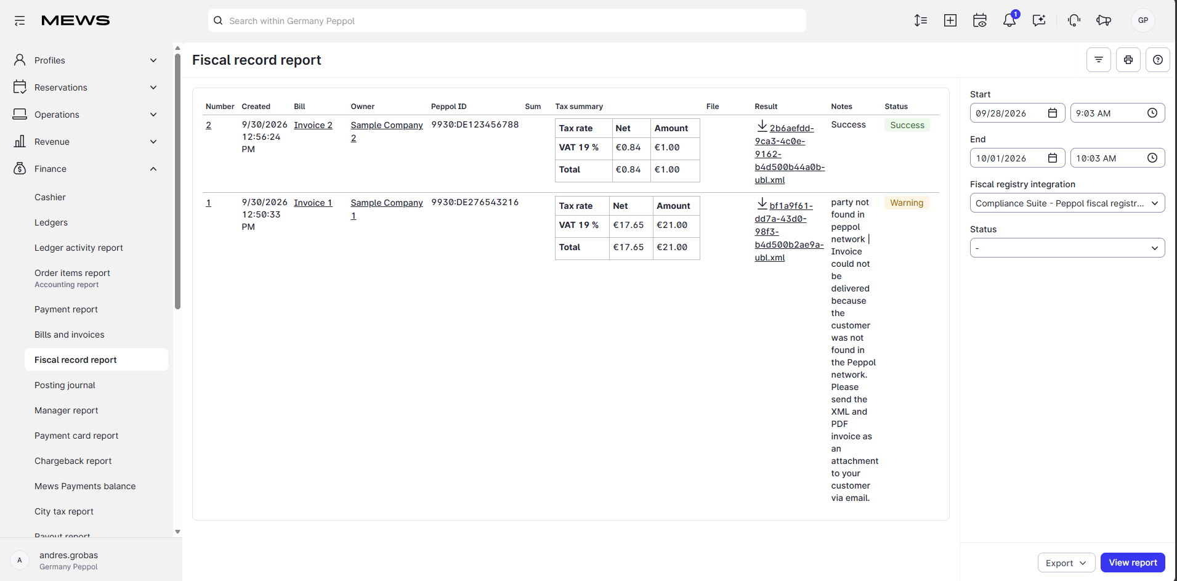Click the View report button

tap(1133, 563)
